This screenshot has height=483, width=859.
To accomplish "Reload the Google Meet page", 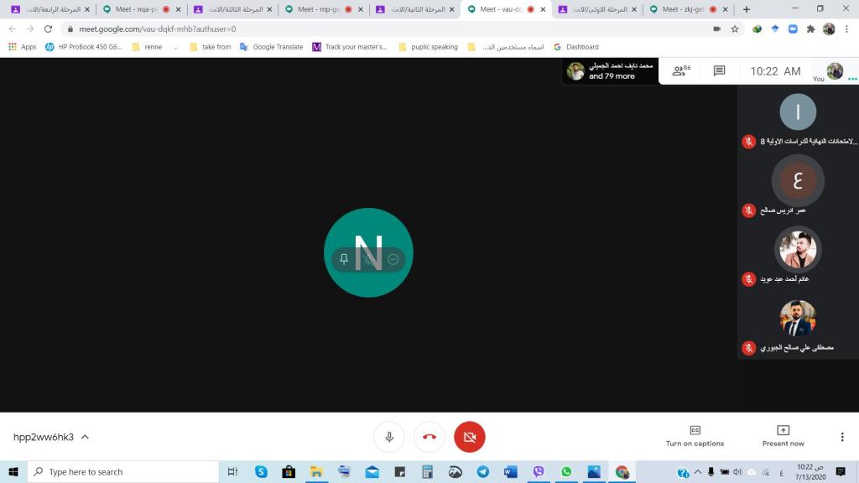I will pos(49,29).
